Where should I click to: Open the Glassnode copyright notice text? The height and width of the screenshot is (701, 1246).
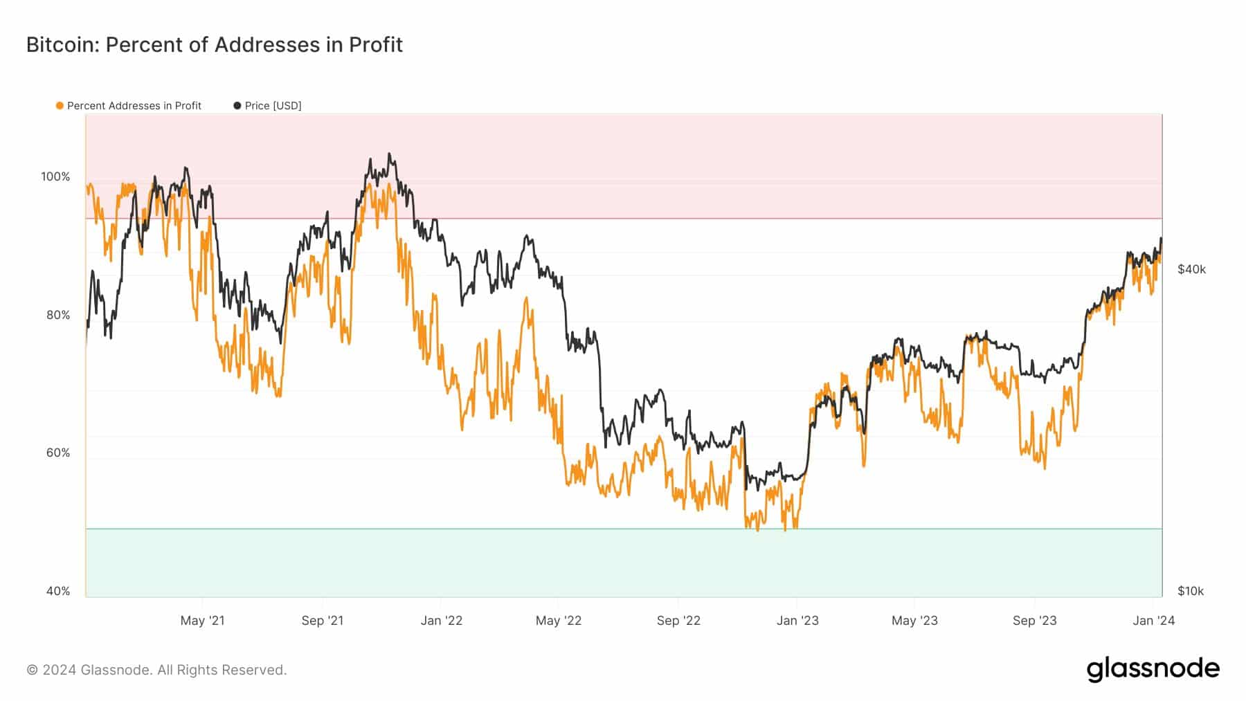pos(156,670)
